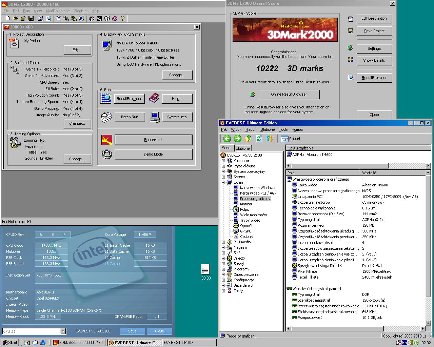Click the Pole column header
Viewport: 434px width, 347px height.
[323, 173]
